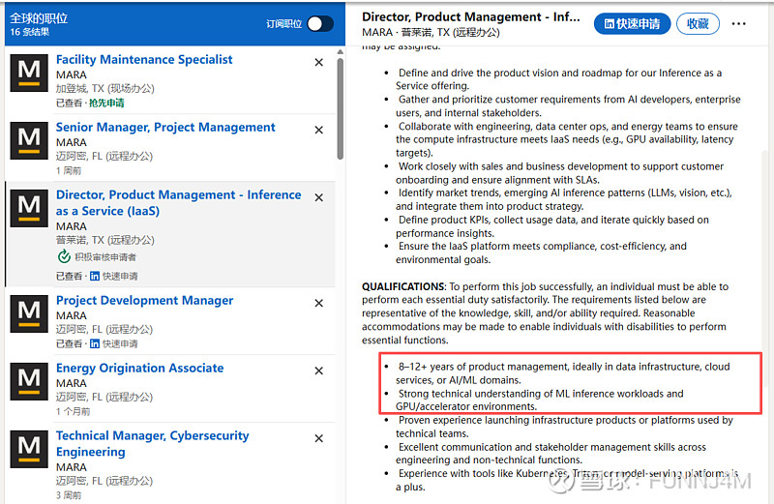
Task: Click the LinkedIn Easy Apply button
Action: [x=632, y=23]
